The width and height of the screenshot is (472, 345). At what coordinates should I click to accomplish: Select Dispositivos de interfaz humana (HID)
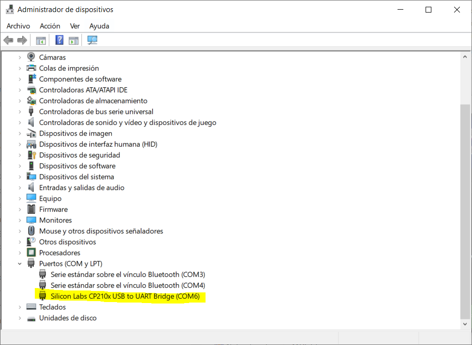pos(98,144)
